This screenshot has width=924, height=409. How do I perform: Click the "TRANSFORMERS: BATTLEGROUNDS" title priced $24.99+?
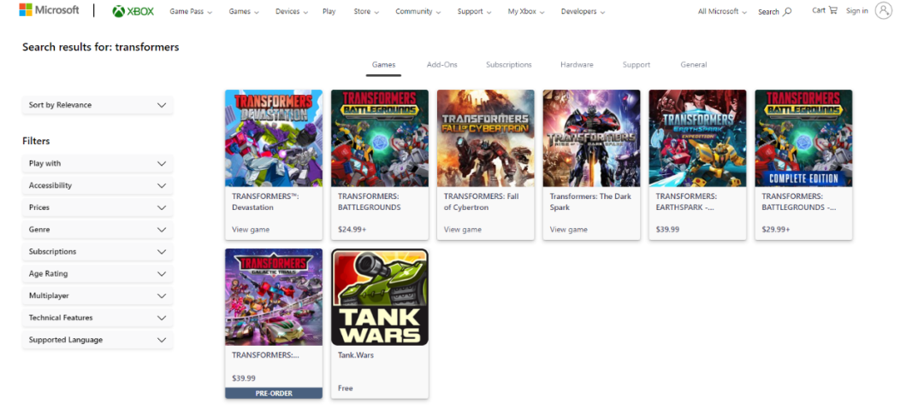[x=370, y=202]
